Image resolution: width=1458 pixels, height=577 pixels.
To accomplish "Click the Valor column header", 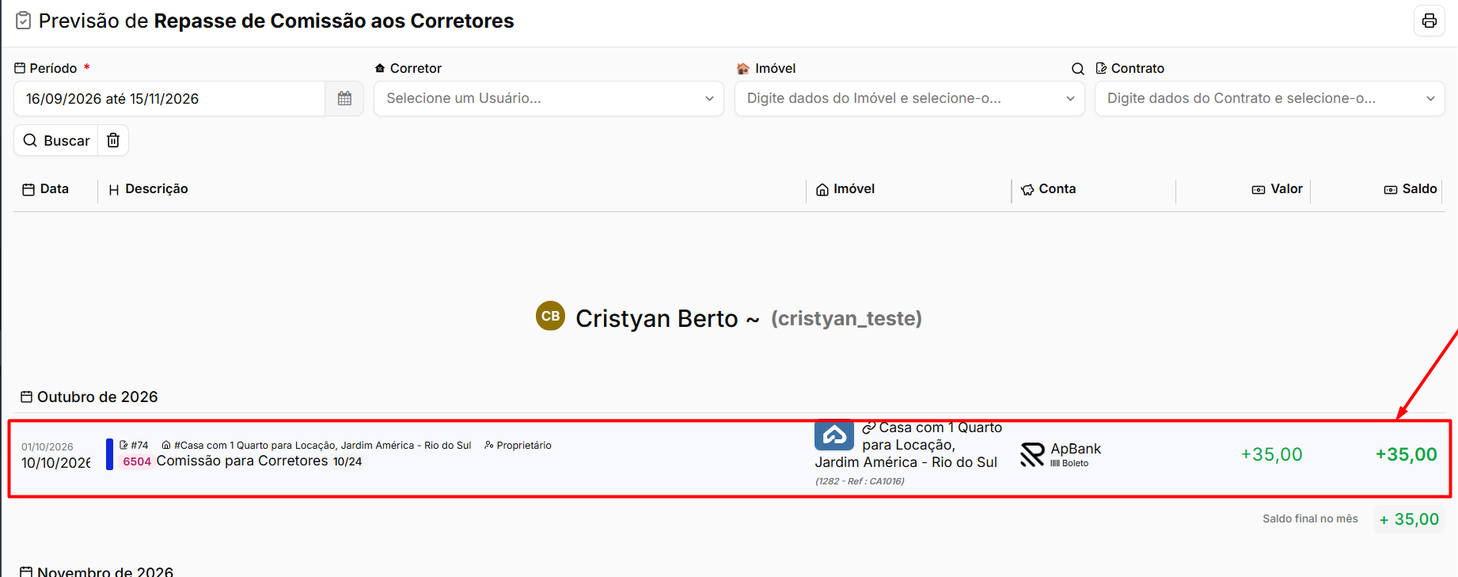I will (x=1277, y=189).
